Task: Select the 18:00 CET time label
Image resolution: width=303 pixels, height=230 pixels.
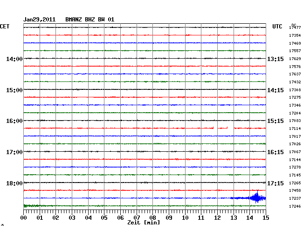Action: coord(14,183)
